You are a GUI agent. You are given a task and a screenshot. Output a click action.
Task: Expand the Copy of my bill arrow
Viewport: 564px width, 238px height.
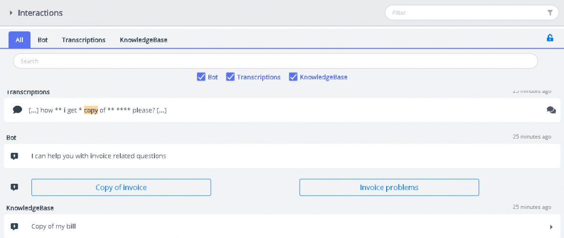551,227
